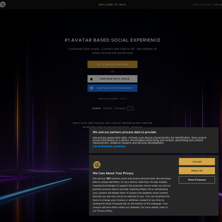The width and height of the screenshot is (222, 222).
Task: Switch language to Português
Action: [120, 108]
